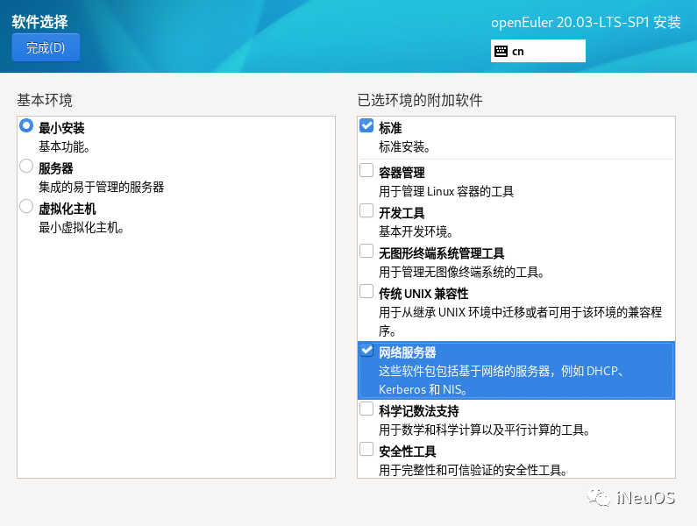Viewport: 697px width, 526px height.
Task: Click the 标准安装。 description text
Action: [x=404, y=146]
